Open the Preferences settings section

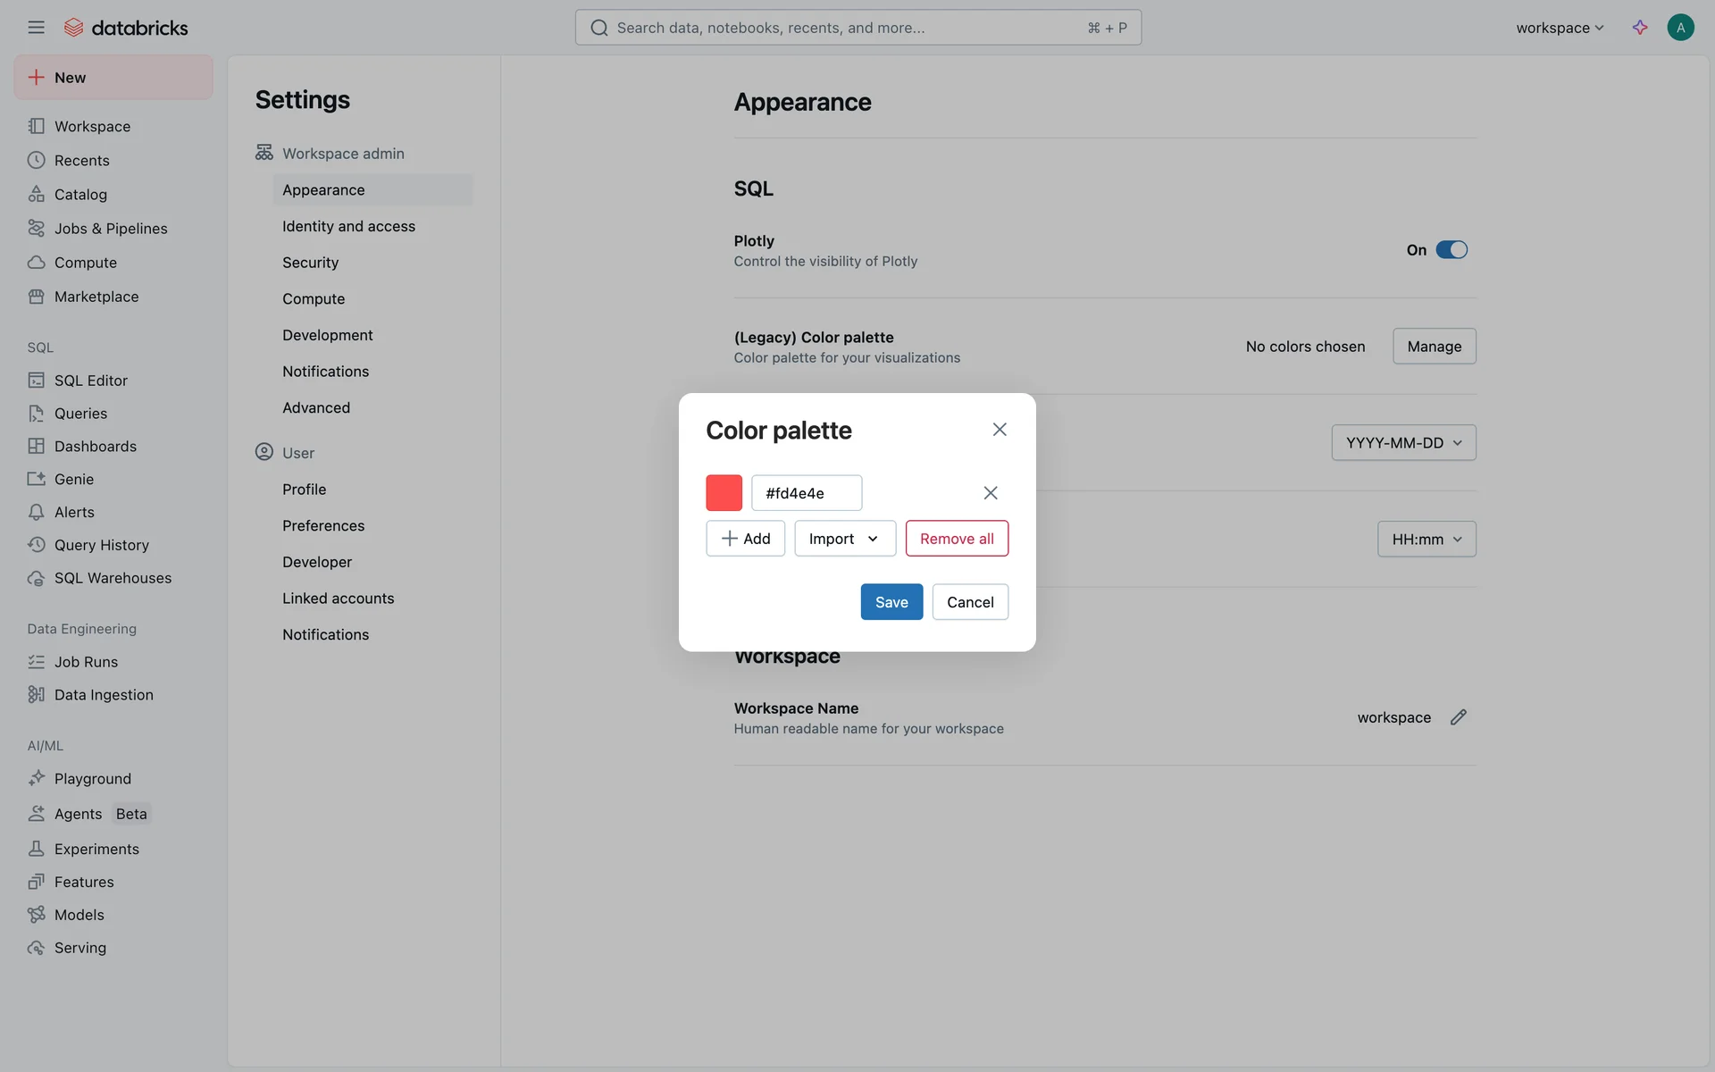[x=323, y=526]
